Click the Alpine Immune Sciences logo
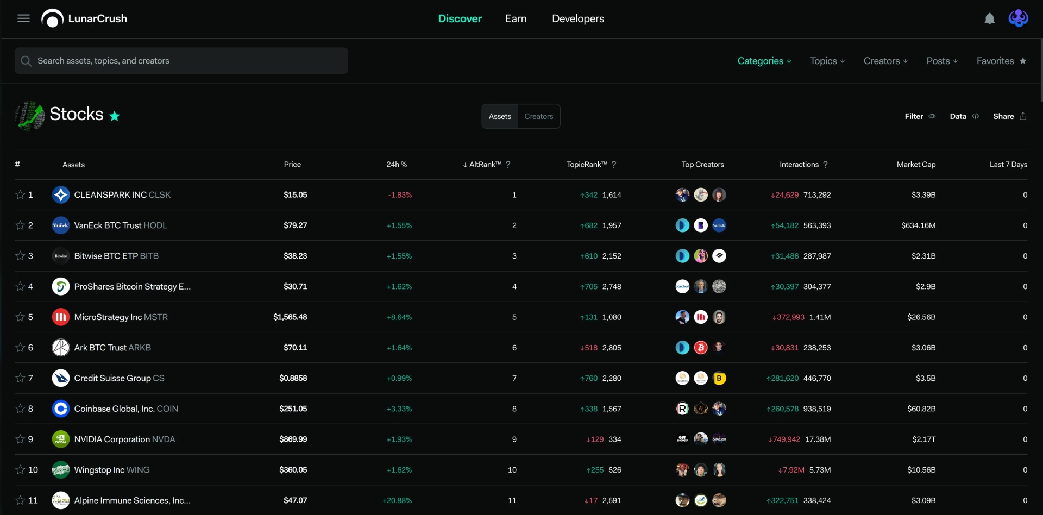Image resolution: width=1043 pixels, height=515 pixels. 61,500
